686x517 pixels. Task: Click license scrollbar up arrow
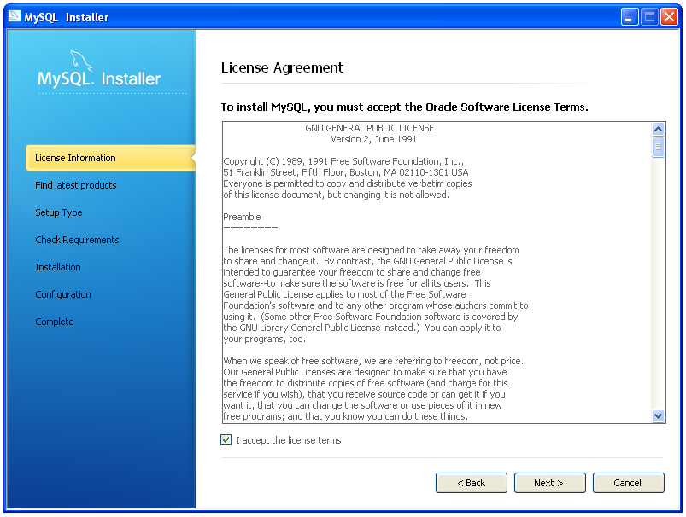(658, 129)
